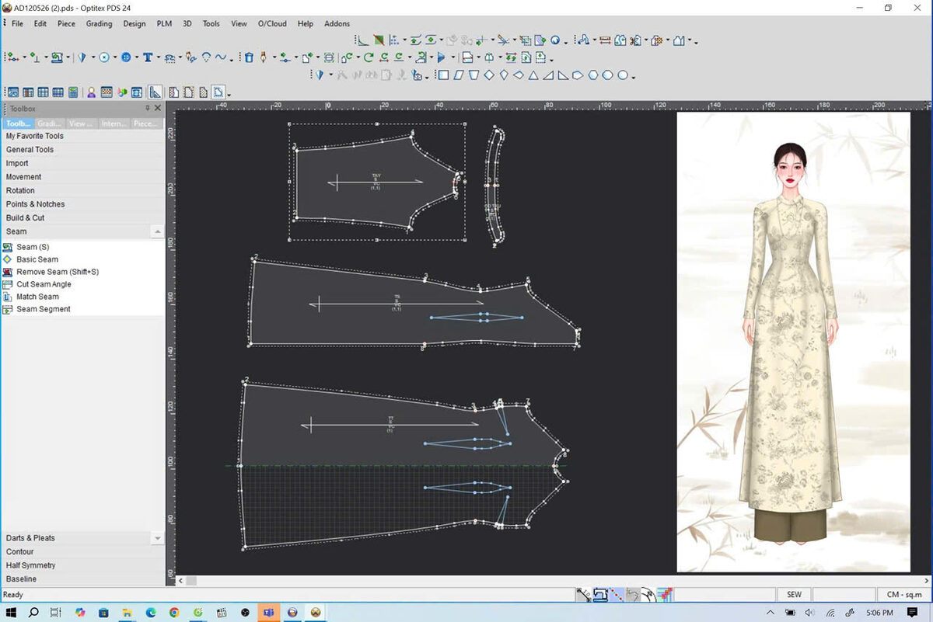Select the circle shape at end of shapes toolbar

[x=623, y=75]
